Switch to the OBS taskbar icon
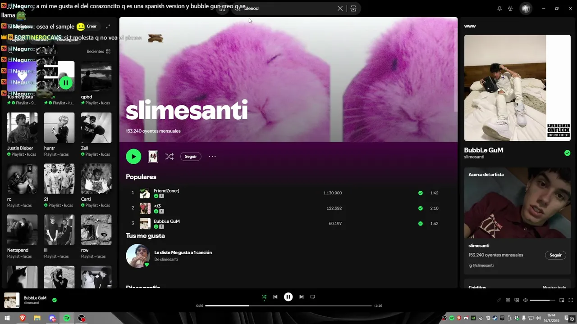The width and height of the screenshot is (577, 324). pyautogui.click(x=82, y=318)
